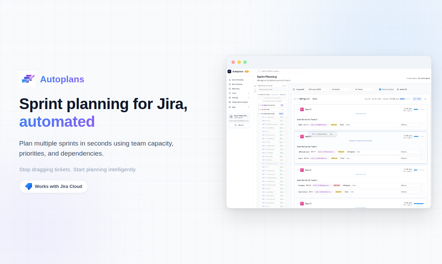The image size is (442, 264).
Task: Click the Settings gear icon in the sidebar
Action: pyautogui.click(x=230, y=98)
